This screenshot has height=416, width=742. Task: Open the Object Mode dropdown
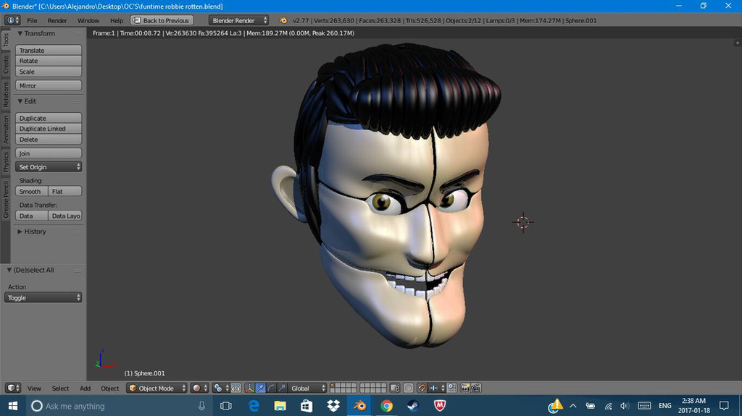pos(157,388)
